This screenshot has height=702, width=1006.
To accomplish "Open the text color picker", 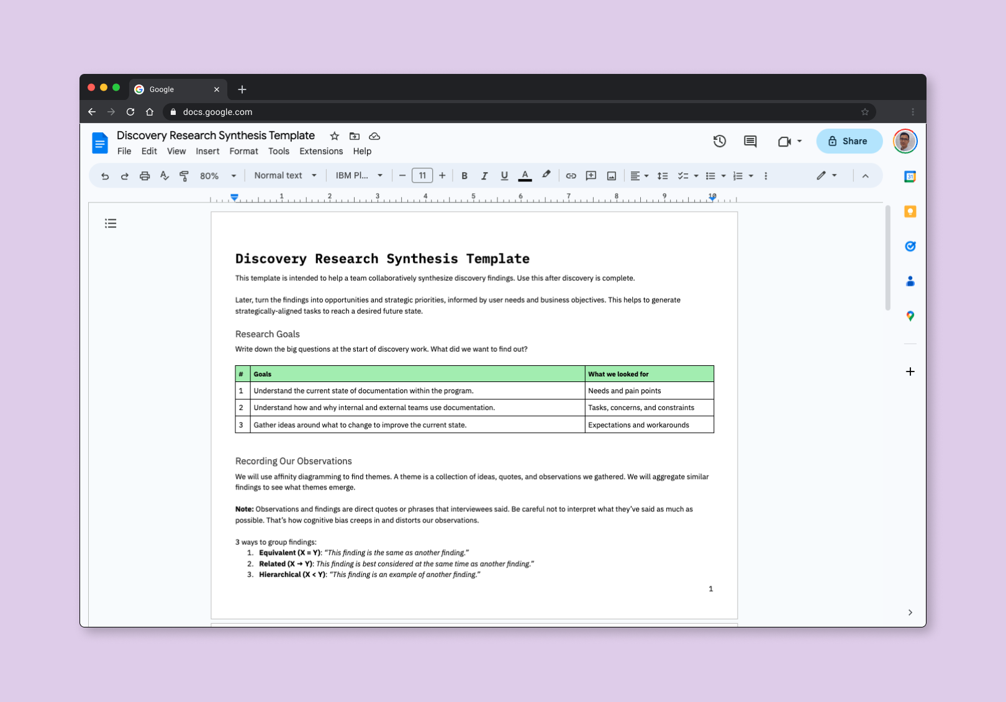I will click(x=525, y=176).
